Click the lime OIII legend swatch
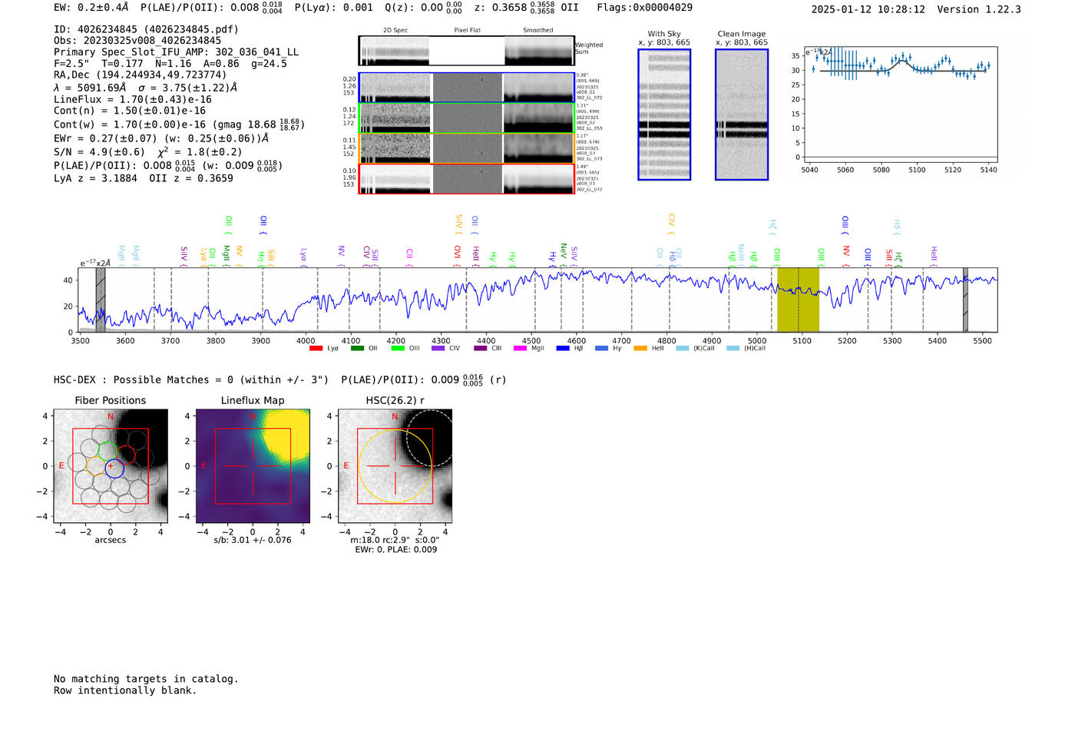The image size is (1075, 732). pyautogui.click(x=398, y=349)
